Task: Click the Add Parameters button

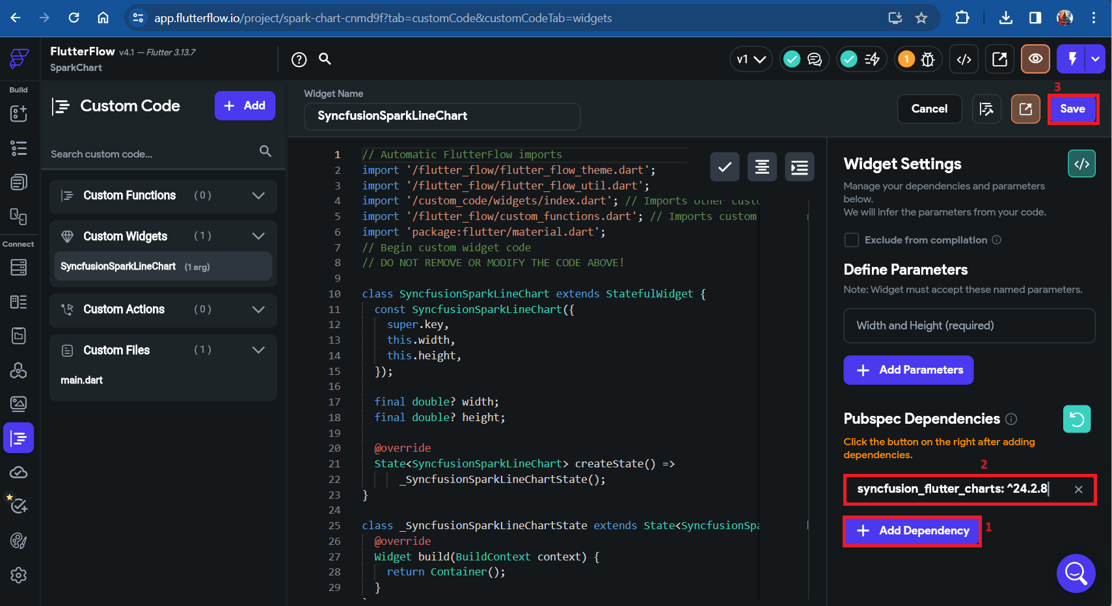Action: point(908,370)
